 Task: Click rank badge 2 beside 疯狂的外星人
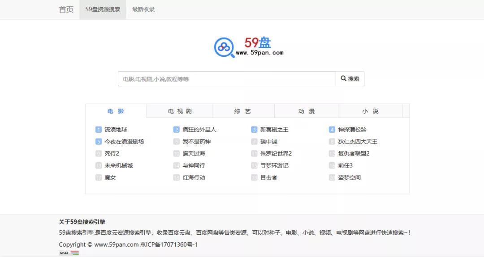(176, 130)
